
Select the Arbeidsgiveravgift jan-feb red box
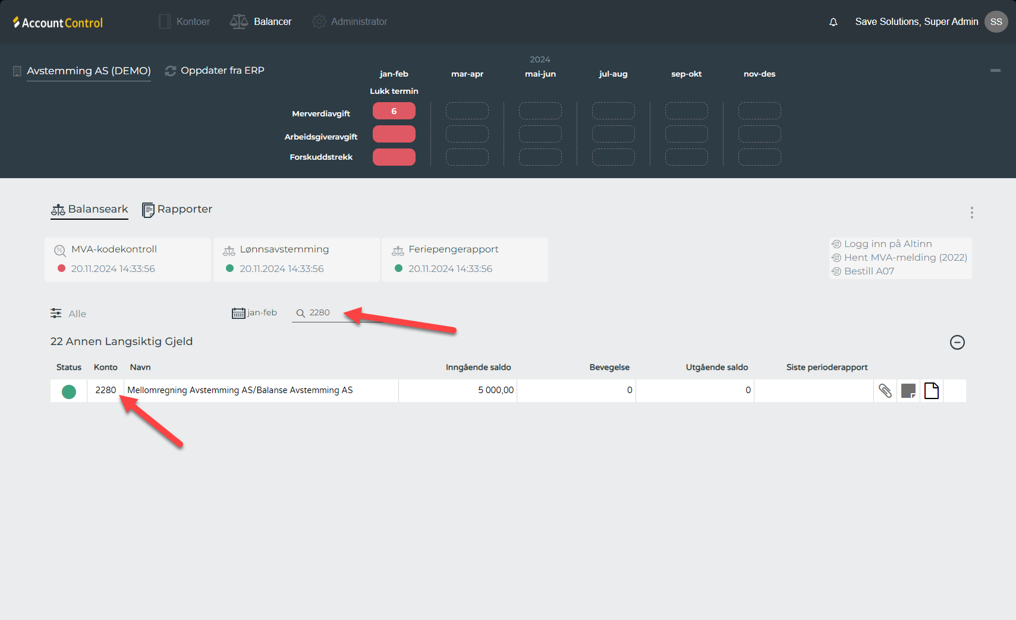pyautogui.click(x=394, y=134)
